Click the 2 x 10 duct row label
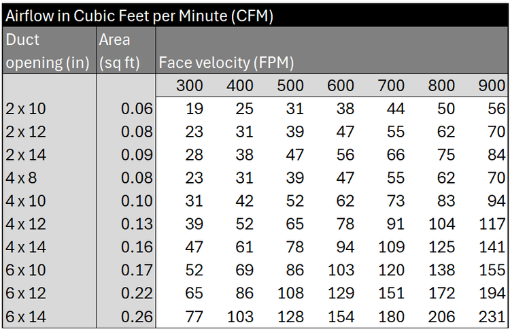This screenshot has width=510, height=329. click(26, 109)
